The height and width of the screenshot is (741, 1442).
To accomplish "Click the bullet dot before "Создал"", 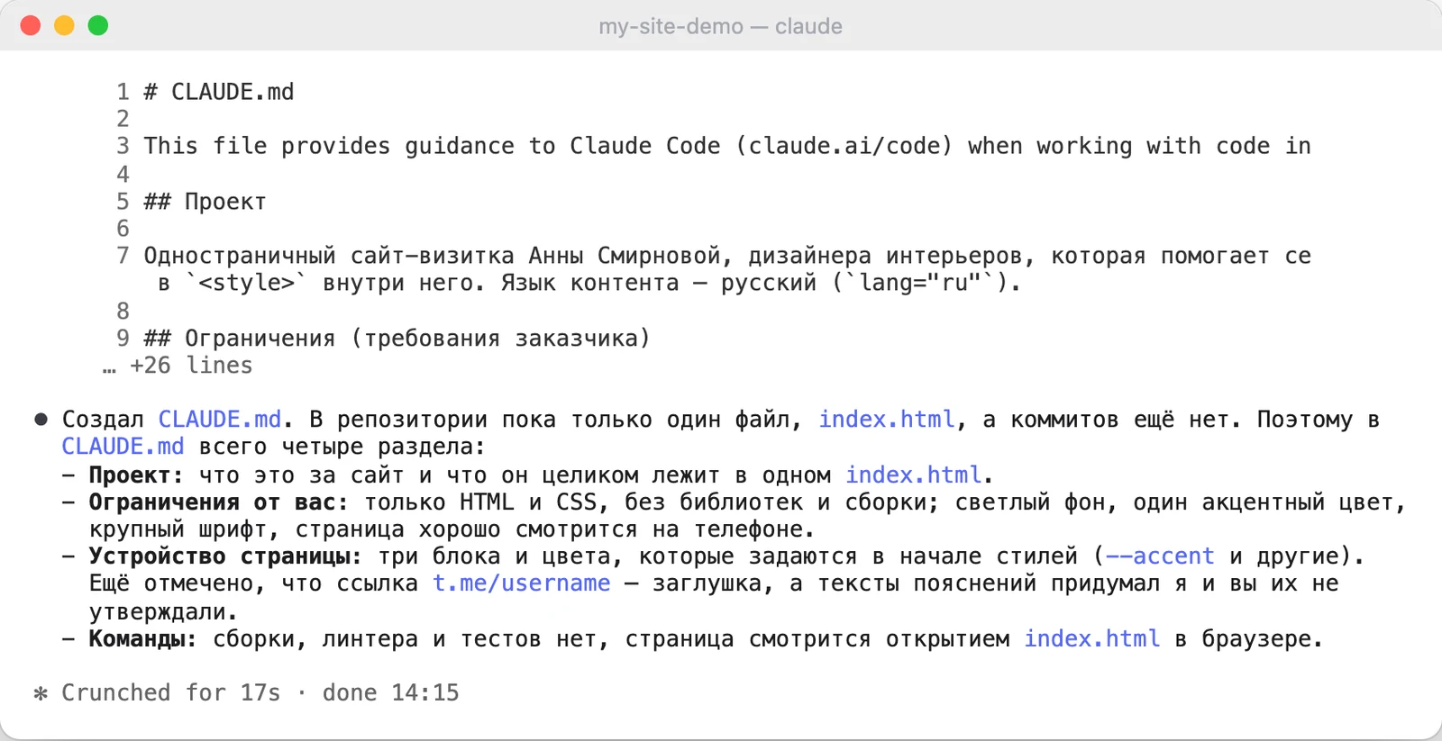I will point(41,420).
